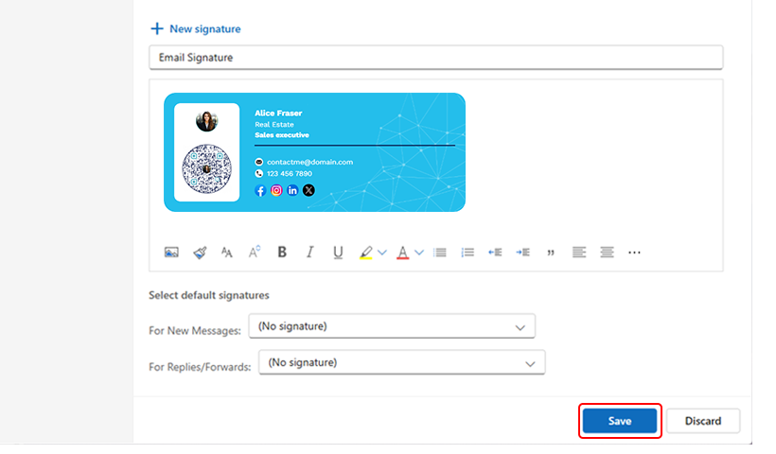Click the Facebook icon in the signature

[260, 190]
